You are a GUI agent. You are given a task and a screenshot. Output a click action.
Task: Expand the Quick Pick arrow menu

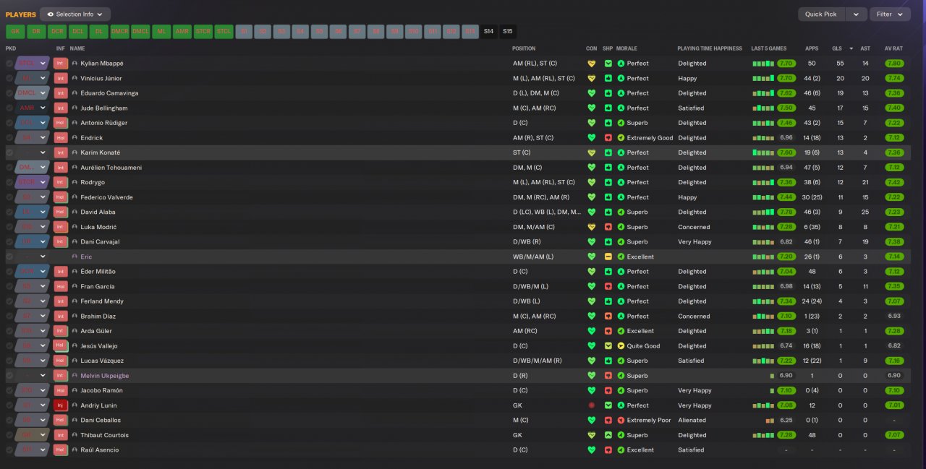click(856, 14)
